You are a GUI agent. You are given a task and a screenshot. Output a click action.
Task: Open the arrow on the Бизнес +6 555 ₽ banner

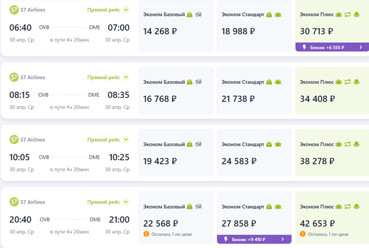[361, 47]
